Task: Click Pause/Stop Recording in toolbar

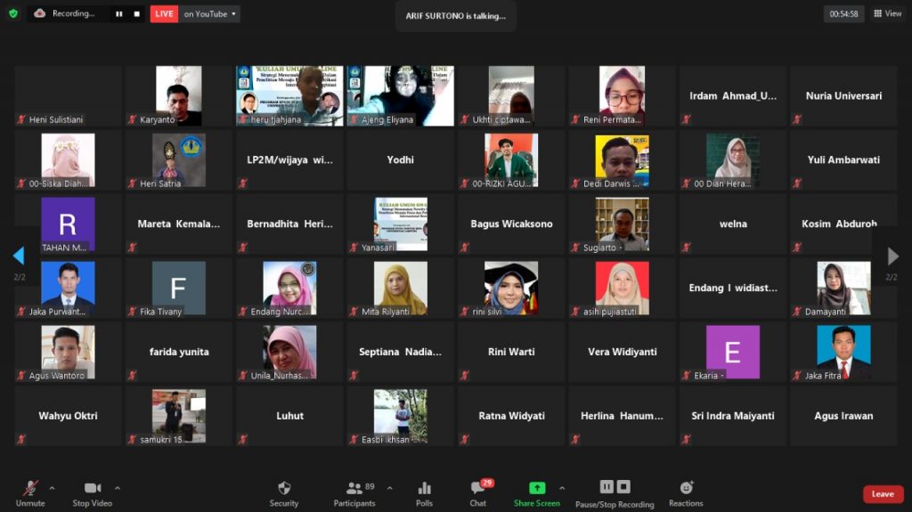Action: coord(615,492)
